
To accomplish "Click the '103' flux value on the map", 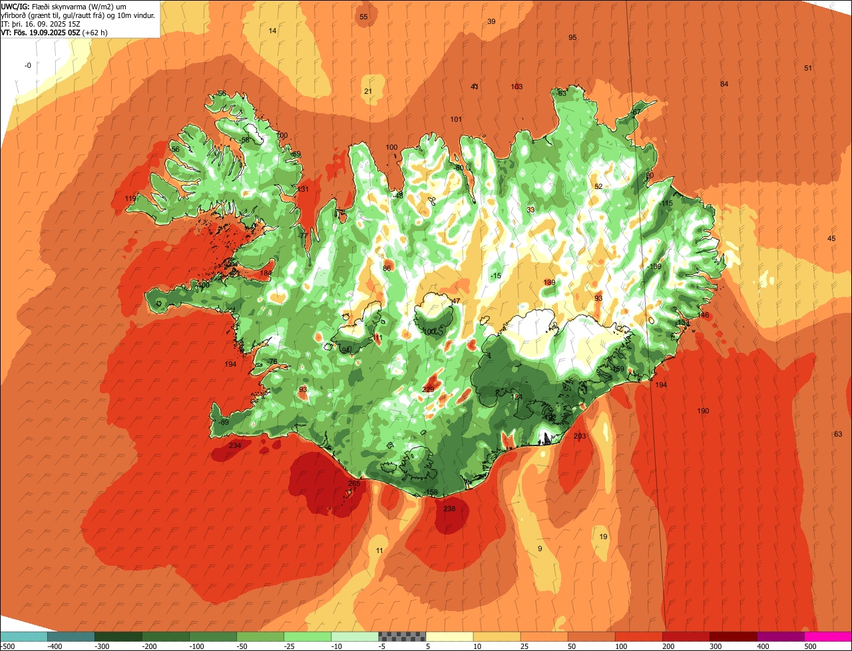I will pos(517,87).
